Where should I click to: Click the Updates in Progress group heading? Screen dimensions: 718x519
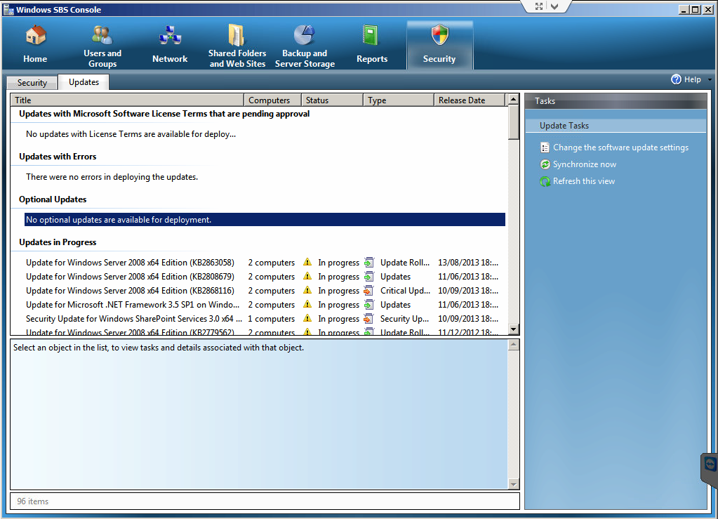58,242
